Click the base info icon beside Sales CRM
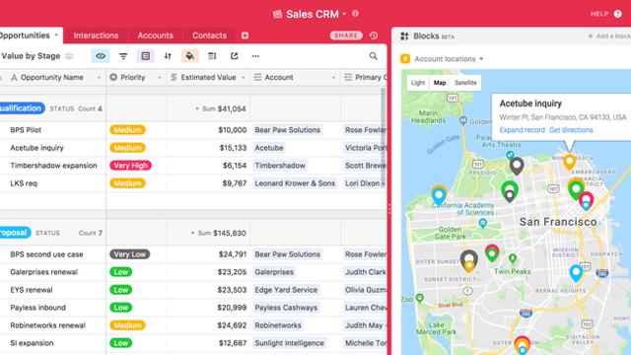The width and height of the screenshot is (631, 355). click(x=355, y=13)
